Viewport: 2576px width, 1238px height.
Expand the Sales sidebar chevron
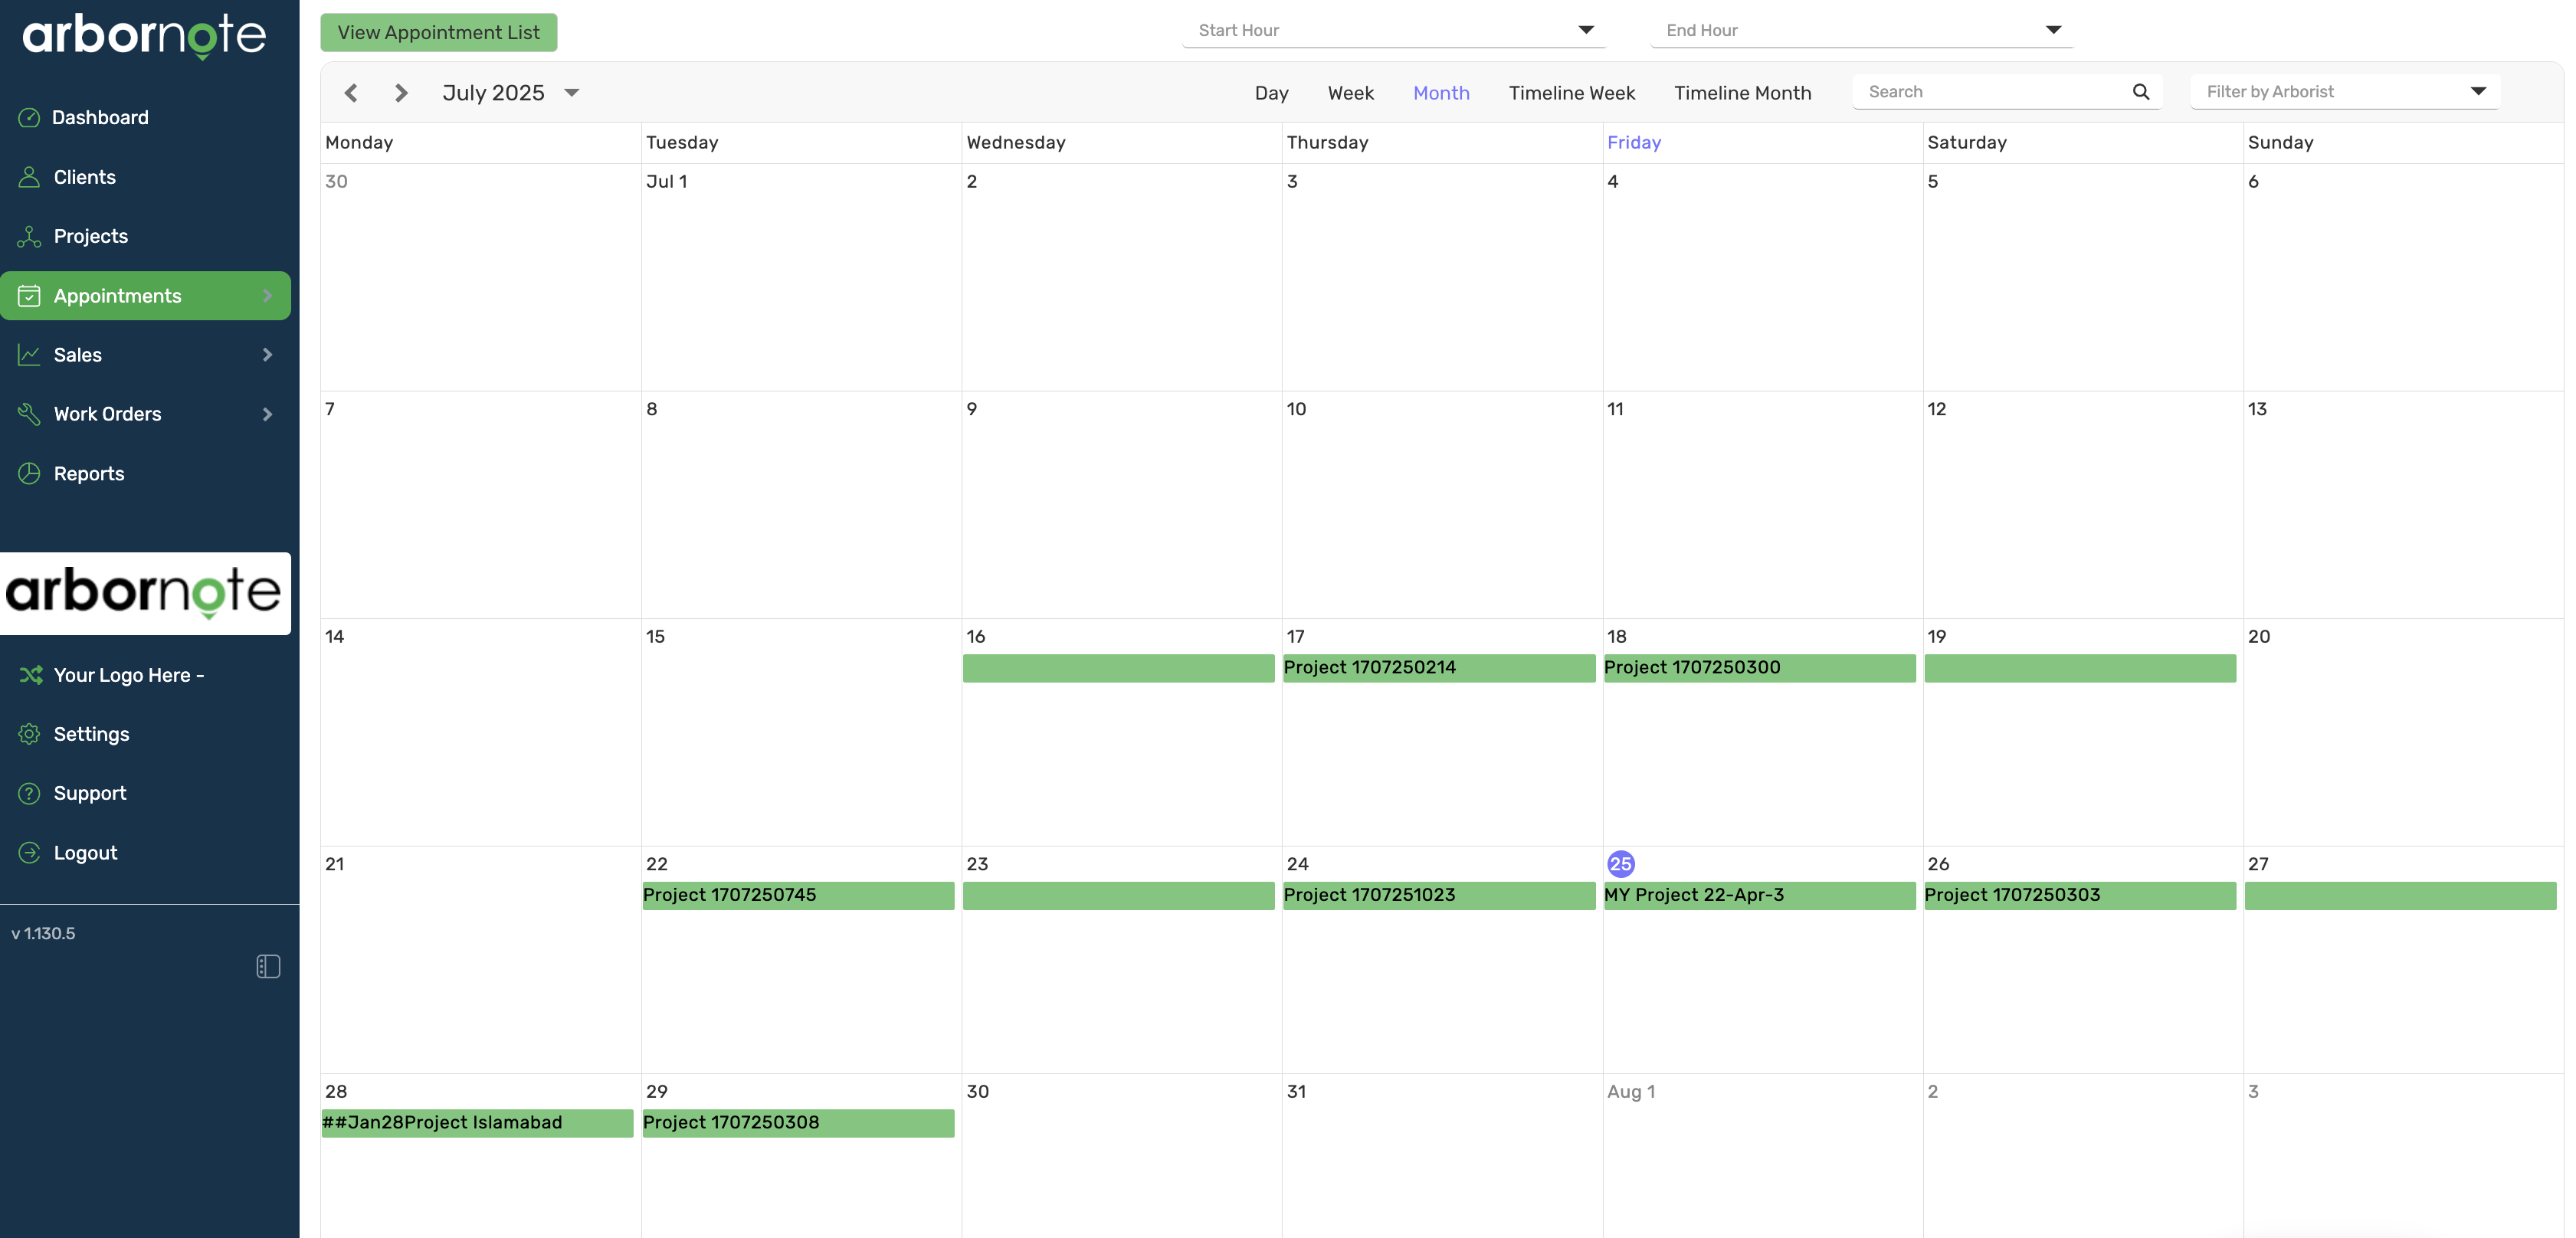click(x=266, y=354)
